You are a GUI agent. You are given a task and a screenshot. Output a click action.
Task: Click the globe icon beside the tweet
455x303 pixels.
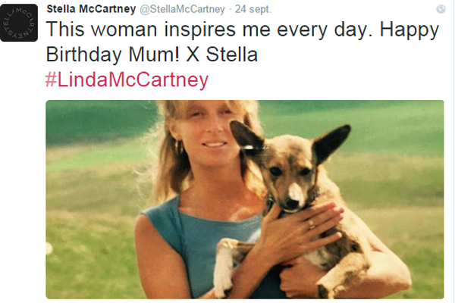point(441,9)
